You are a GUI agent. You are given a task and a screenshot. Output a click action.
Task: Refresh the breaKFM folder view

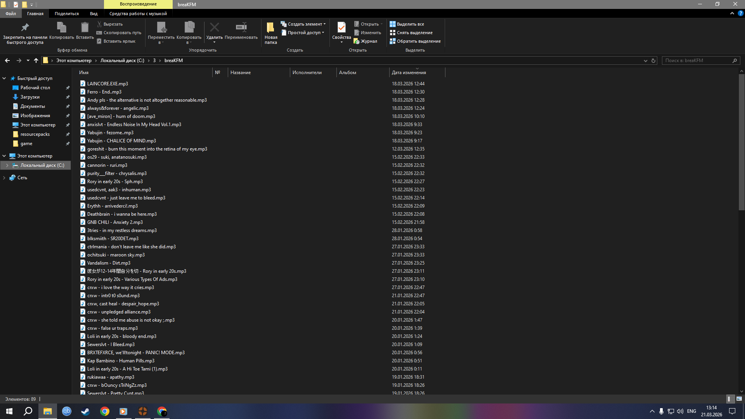653,61
